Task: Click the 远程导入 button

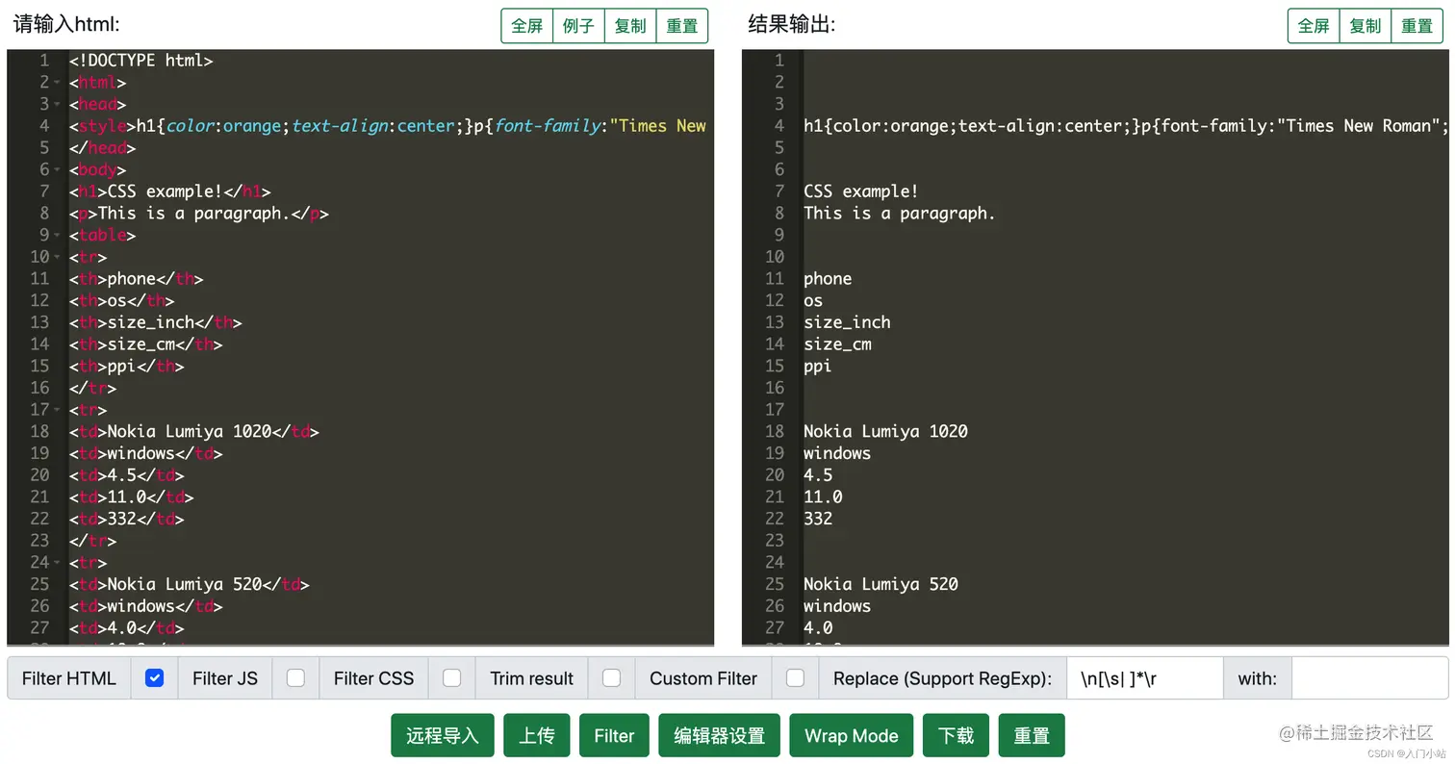Action: tap(443, 736)
